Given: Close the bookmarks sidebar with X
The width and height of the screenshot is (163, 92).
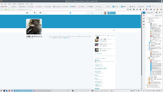Looking at the screenshot, I should (x=162, y=13).
